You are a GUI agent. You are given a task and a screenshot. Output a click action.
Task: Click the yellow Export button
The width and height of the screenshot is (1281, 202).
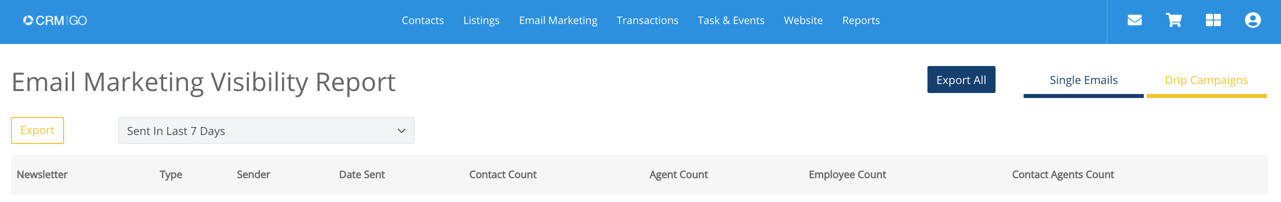tap(38, 130)
